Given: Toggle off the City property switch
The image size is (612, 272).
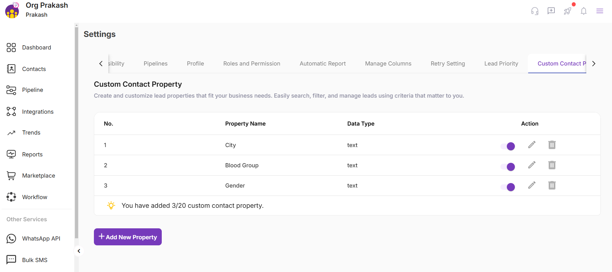Looking at the screenshot, I should pyautogui.click(x=508, y=146).
